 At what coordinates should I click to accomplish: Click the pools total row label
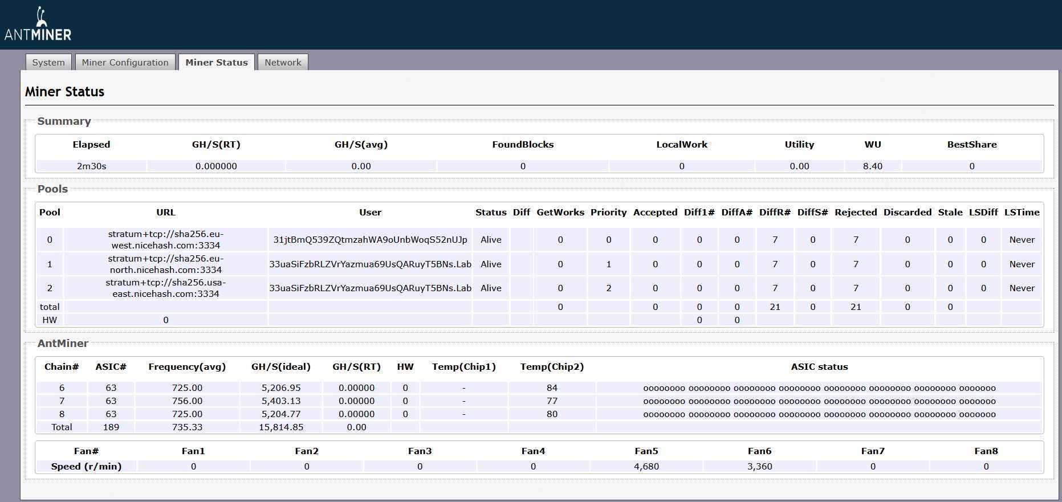(x=50, y=307)
